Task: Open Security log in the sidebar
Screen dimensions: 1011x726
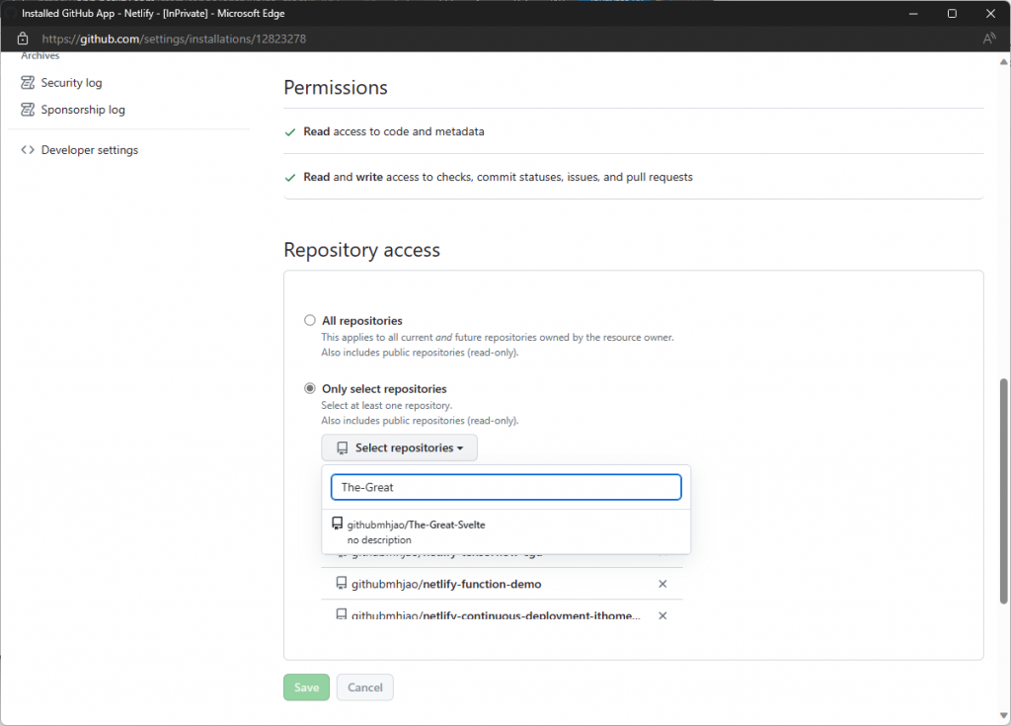Action: tap(71, 83)
